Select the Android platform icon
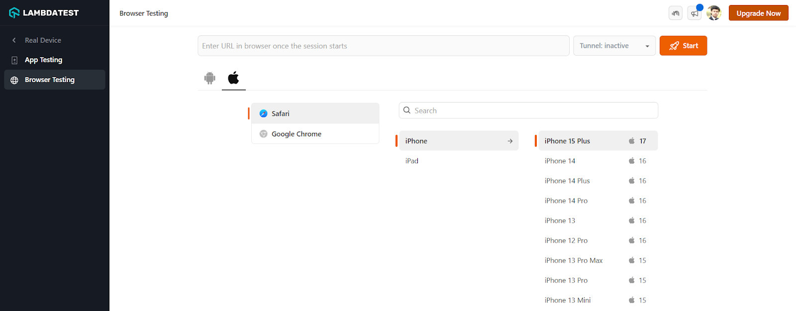 [210, 78]
